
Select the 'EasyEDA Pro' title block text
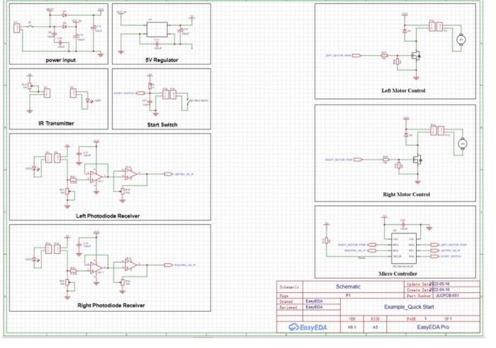(x=433, y=327)
